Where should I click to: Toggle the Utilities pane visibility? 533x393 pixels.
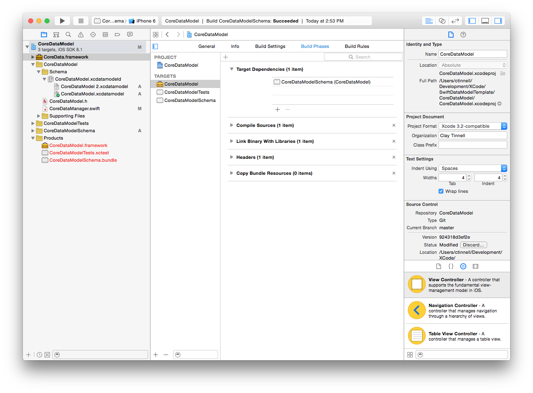[x=498, y=21]
